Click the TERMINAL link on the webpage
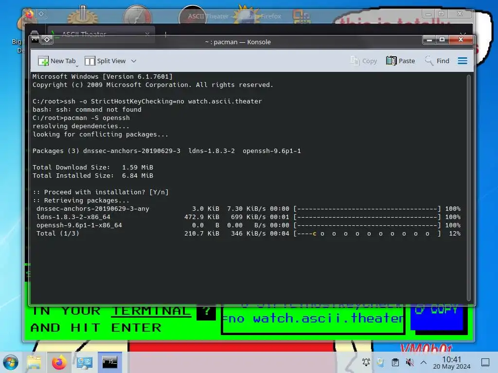Screen dimensions: 498x373 151,311
